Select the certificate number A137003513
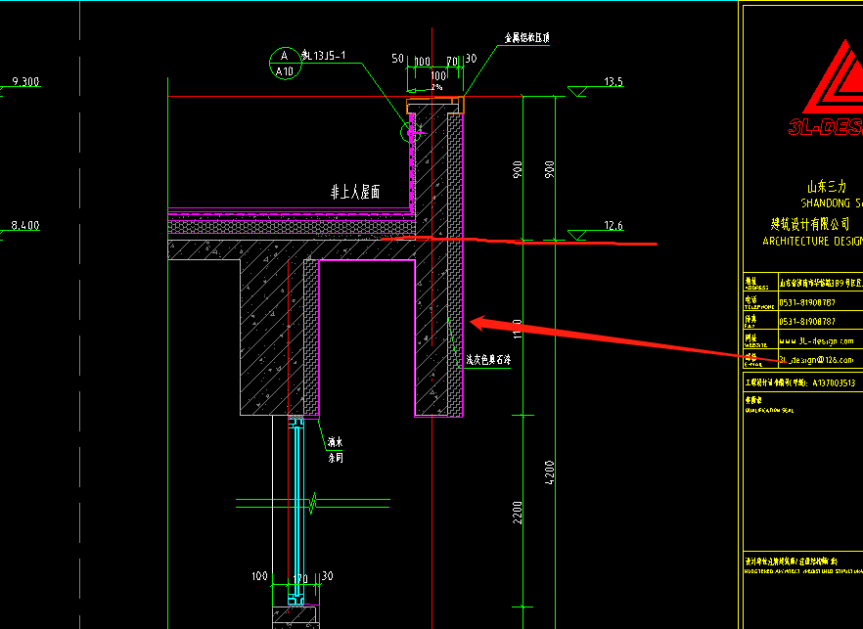The width and height of the screenshot is (863, 629). coord(834,382)
